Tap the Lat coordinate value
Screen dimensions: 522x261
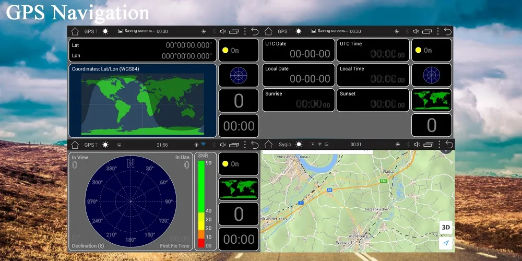pos(189,45)
